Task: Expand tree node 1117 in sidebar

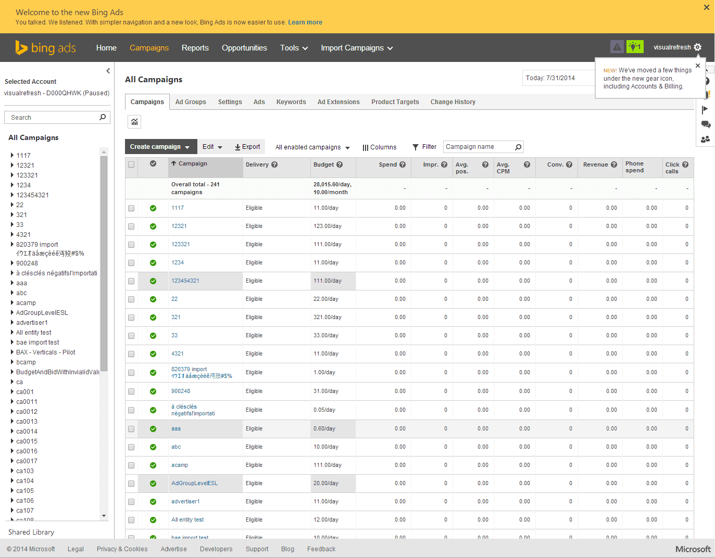Action: (12, 155)
